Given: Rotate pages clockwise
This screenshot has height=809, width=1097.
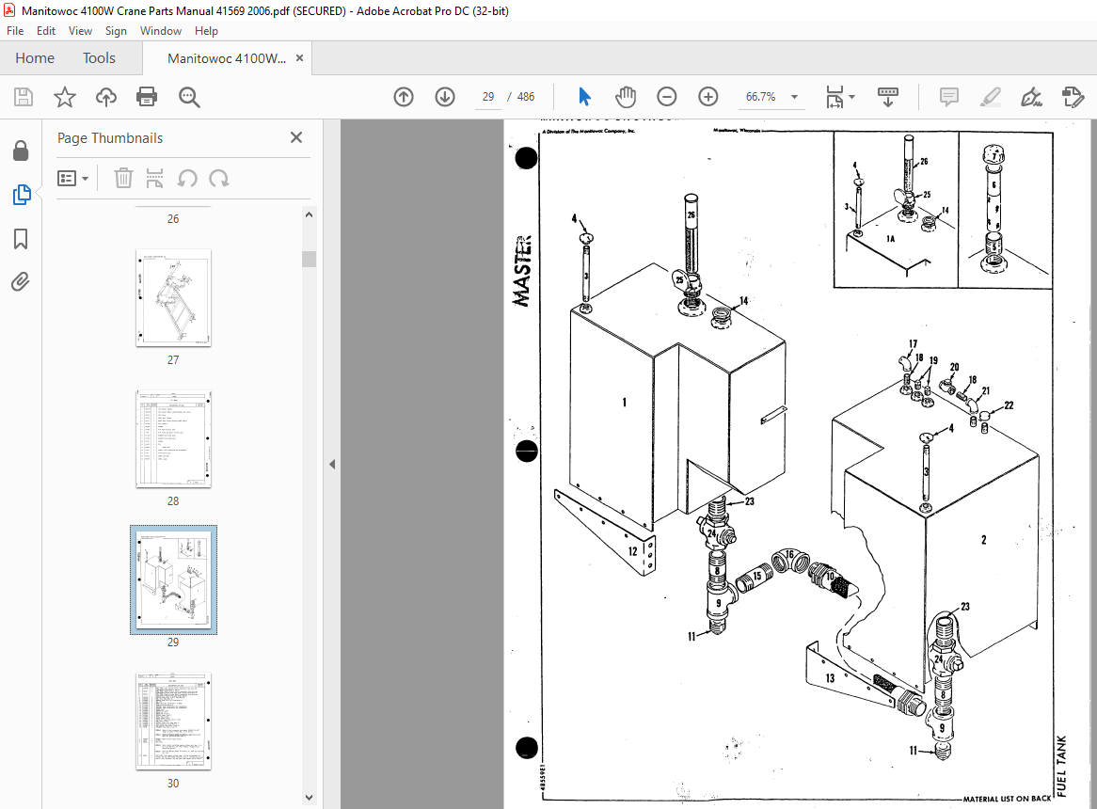Looking at the screenshot, I should (x=219, y=179).
